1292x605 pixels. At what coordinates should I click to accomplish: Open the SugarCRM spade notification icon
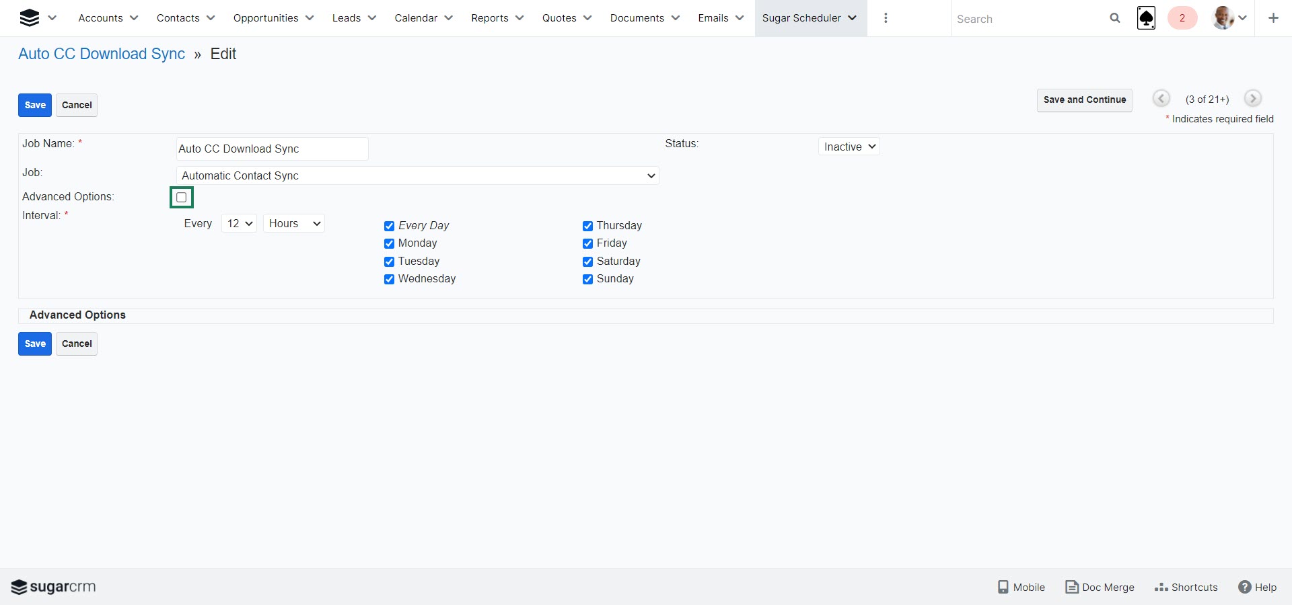point(1146,18)
